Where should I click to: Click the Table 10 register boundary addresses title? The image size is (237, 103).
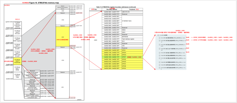tap(116, 7)
